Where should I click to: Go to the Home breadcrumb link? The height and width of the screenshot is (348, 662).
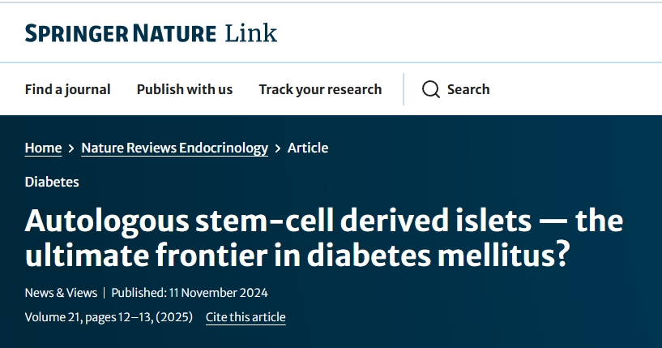pos(43,148)
